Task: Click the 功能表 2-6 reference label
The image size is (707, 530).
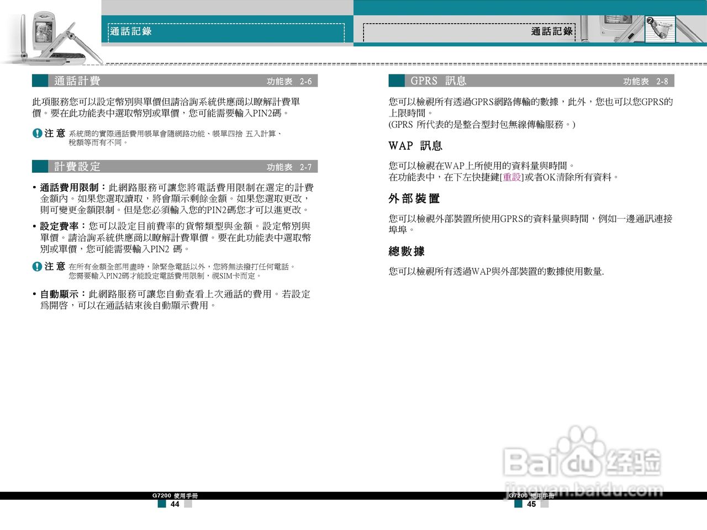Action: (288, 81)
